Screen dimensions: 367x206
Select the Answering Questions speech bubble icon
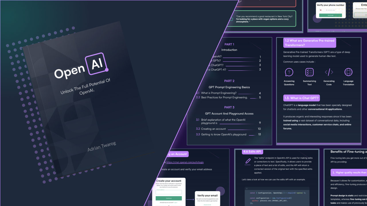[x=289, y=72]
